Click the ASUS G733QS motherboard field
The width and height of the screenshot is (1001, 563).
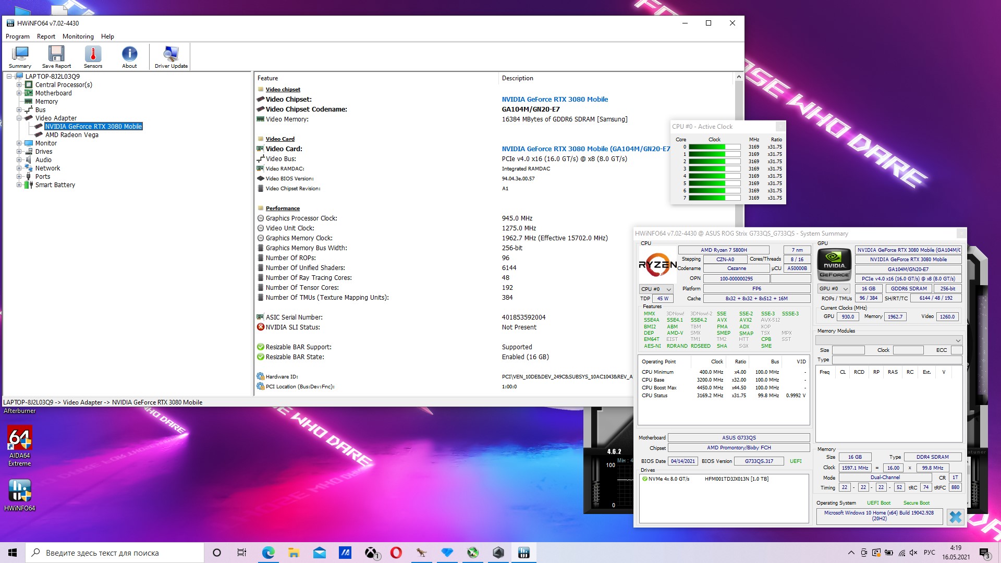click(739, 438)
